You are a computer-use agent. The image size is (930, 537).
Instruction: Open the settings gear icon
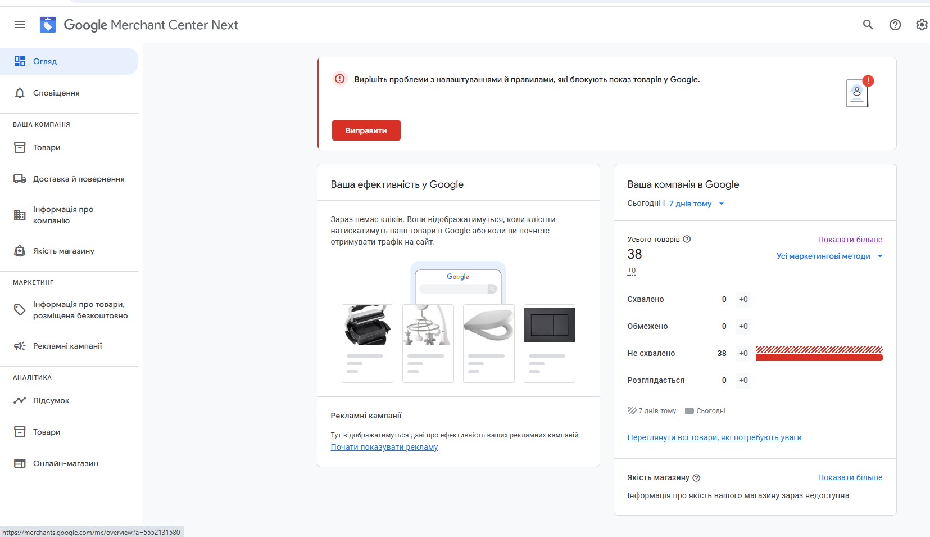pos(922,25)
